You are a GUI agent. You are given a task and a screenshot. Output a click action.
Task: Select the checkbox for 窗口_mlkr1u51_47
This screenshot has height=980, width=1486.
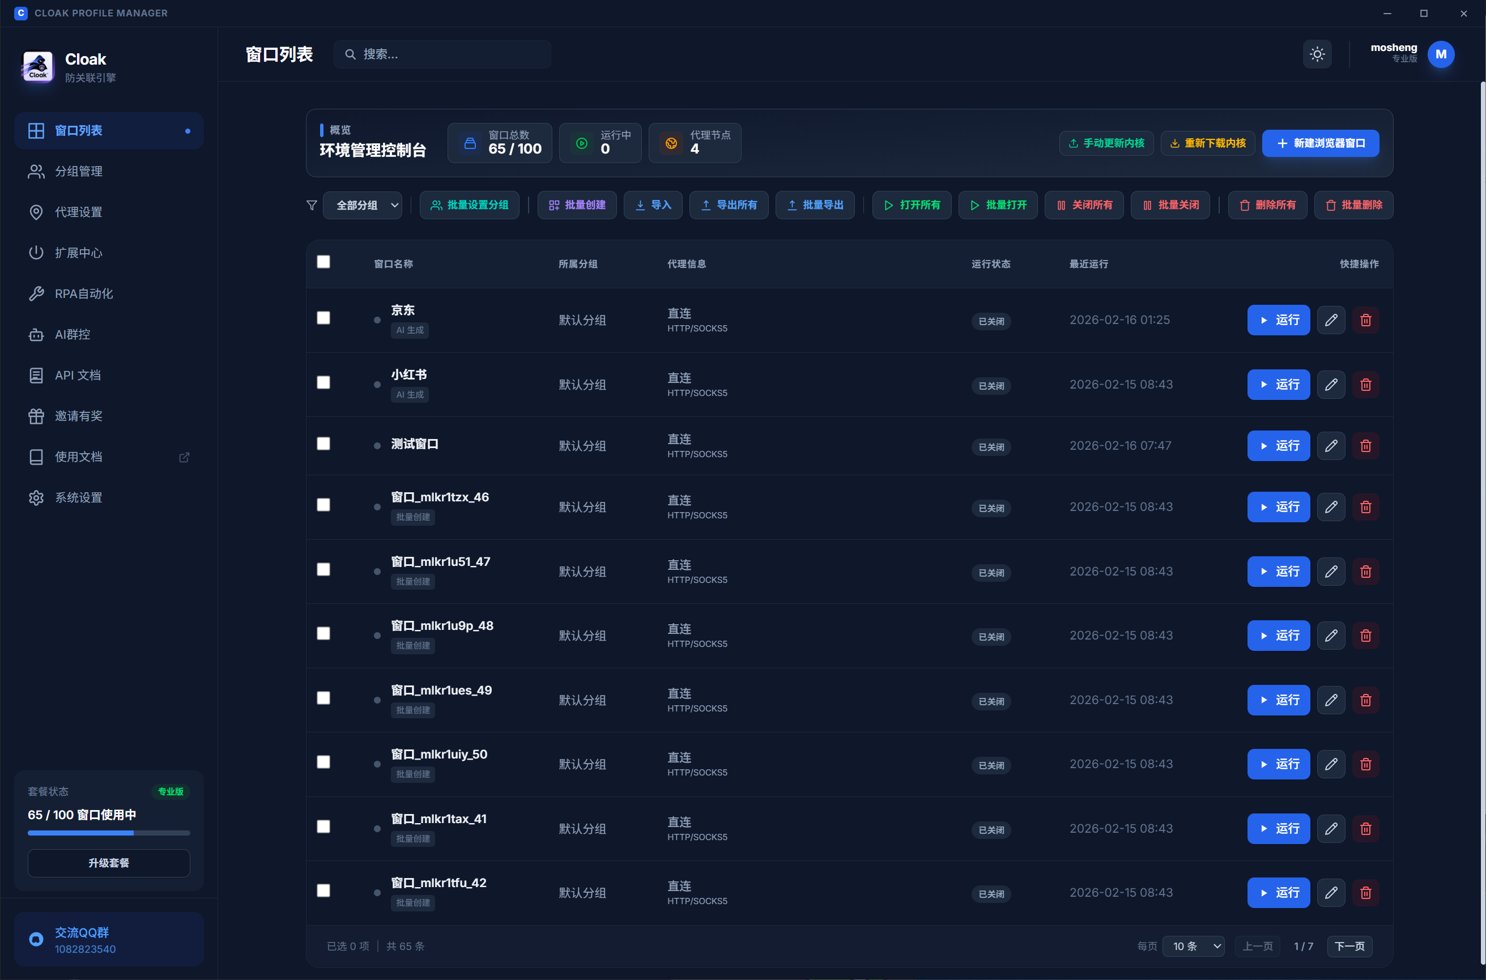(x=323, y=569)
